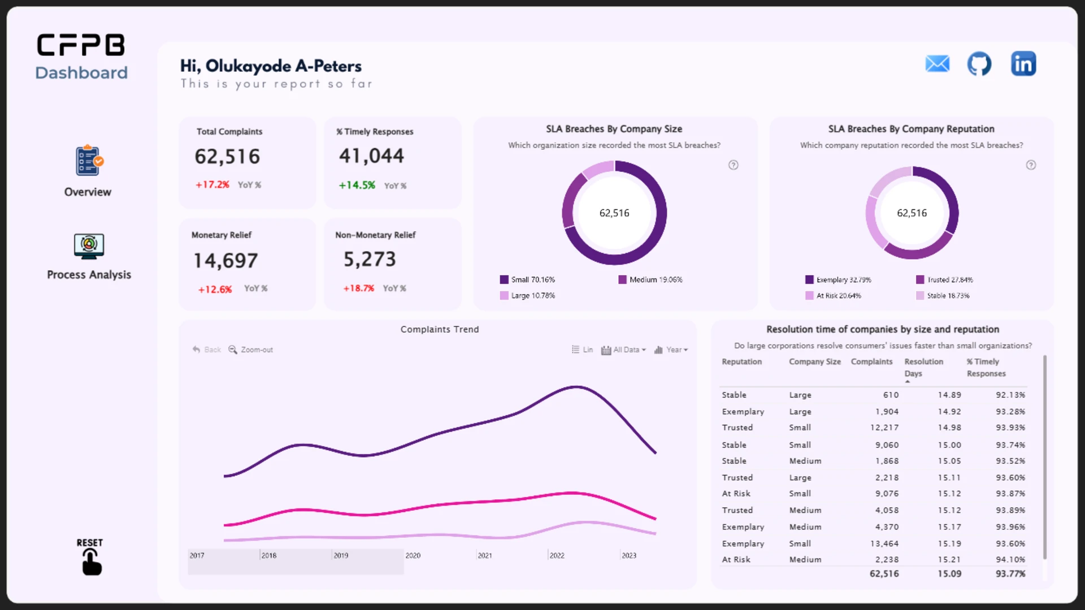Screen dimensions: 1085x610
Task: Click the shaded 2017–2019 timeline range selector
Action: click(296, 561)
